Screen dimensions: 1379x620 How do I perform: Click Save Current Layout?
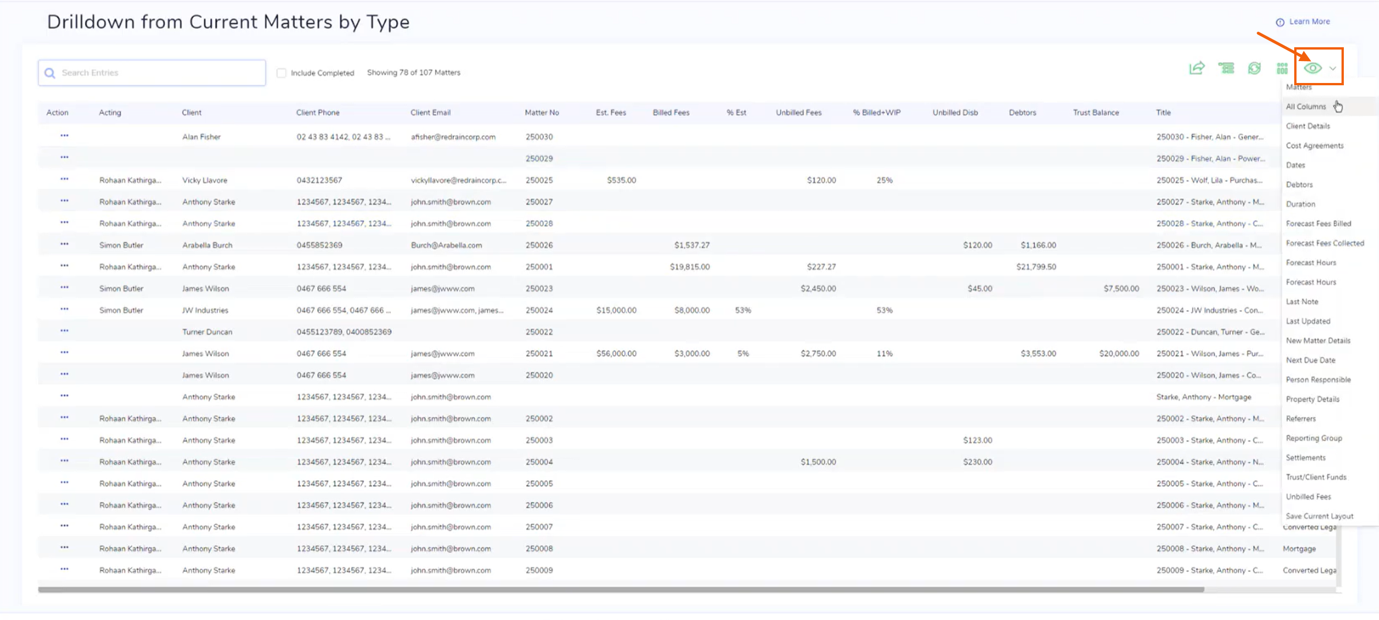click(1319, 516)
